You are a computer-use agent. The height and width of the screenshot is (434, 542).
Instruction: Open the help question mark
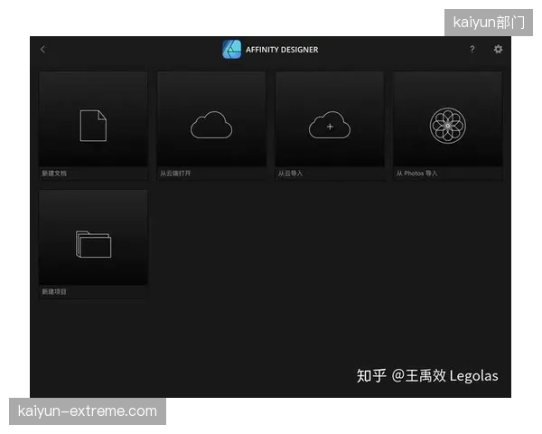472,49
